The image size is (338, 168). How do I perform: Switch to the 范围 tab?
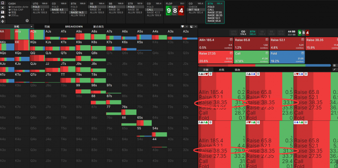point(47,27)
